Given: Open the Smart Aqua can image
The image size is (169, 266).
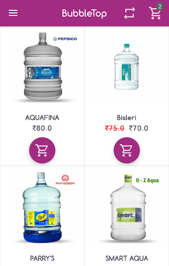Looking at the screenshot, I should pyautogui.click(x=128, y=207).
